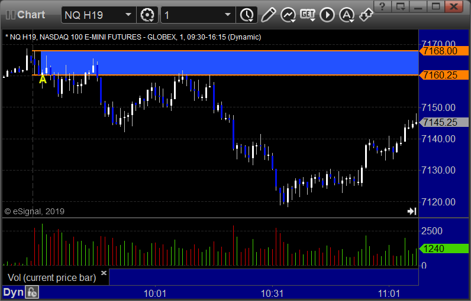Toggle the Dyn dynamic mode button
Viewport: 471px width, 301px height.
(13, 292)
